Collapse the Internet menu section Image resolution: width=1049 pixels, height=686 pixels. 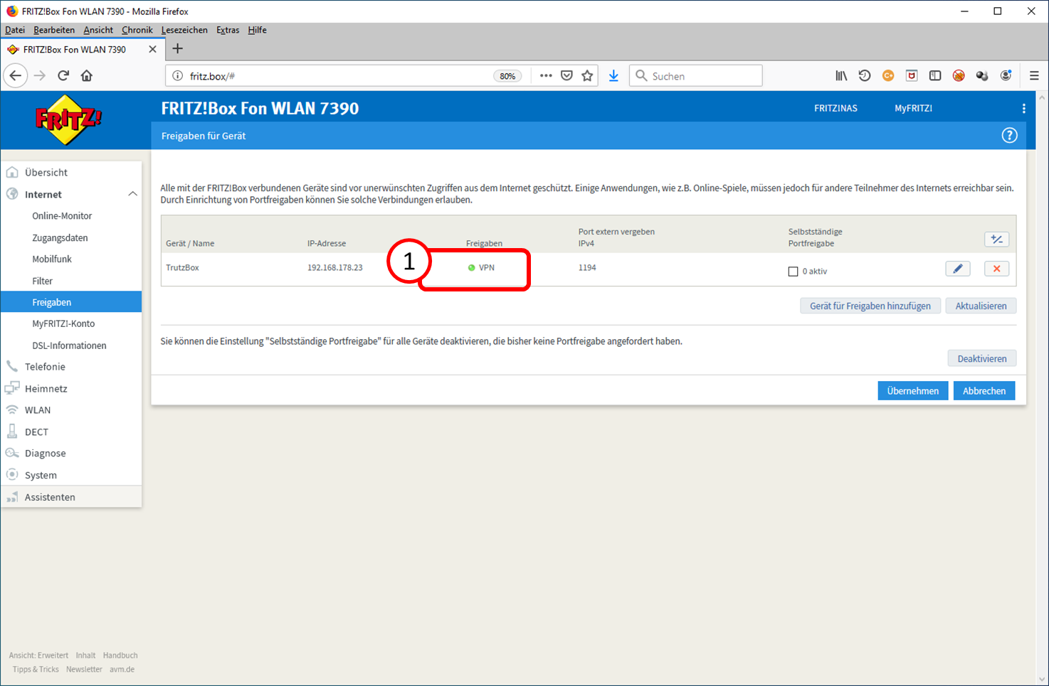click(132, 194)
